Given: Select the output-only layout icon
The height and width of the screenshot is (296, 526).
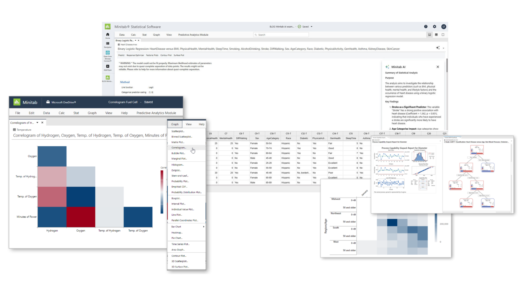Looking at the screenshot, I should [x=443, y=35].
